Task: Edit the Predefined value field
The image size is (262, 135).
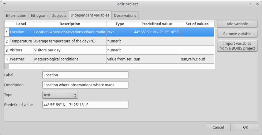Action: [85, 105]
